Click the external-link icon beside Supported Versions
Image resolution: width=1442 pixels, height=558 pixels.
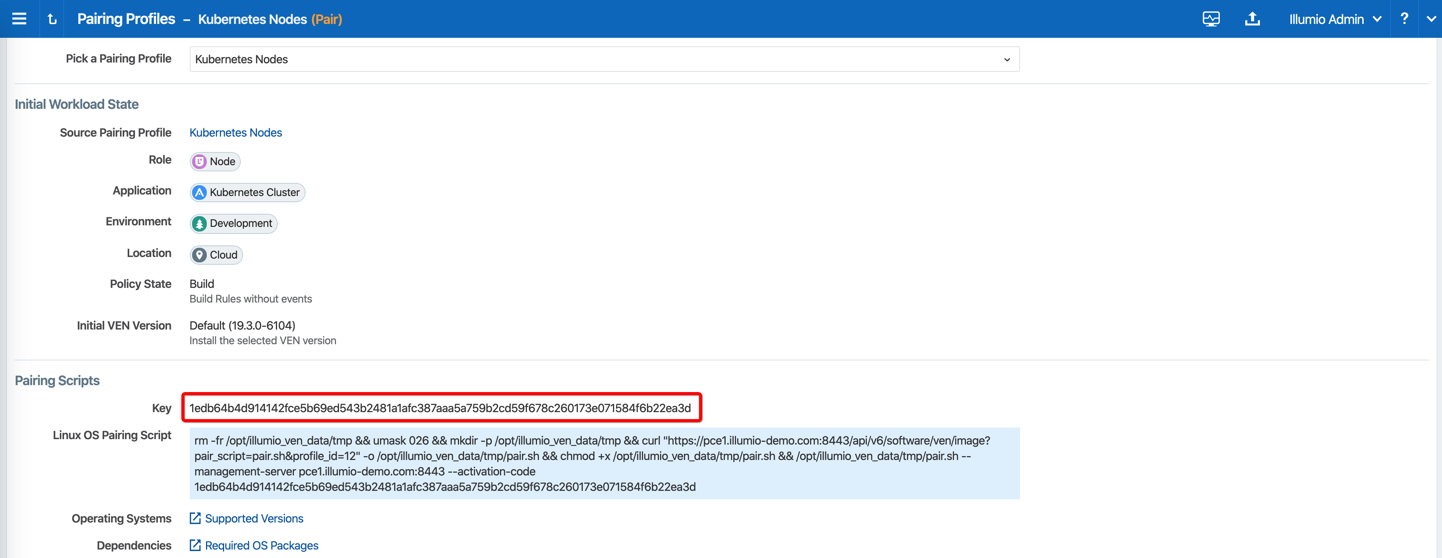coord(195,517)
